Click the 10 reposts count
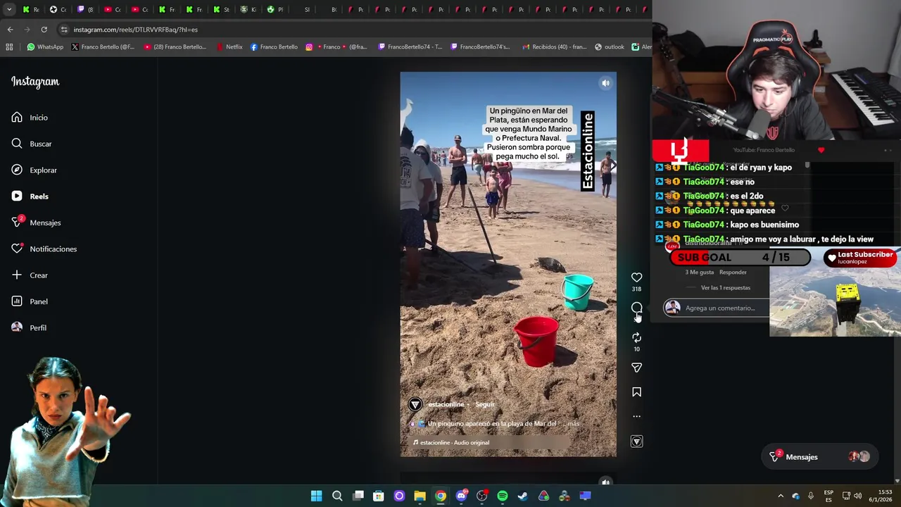Screen dimensions: 901x507 [x=636, y=349]
